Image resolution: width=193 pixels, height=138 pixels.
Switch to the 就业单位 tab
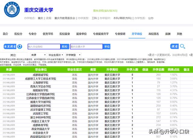81,34
